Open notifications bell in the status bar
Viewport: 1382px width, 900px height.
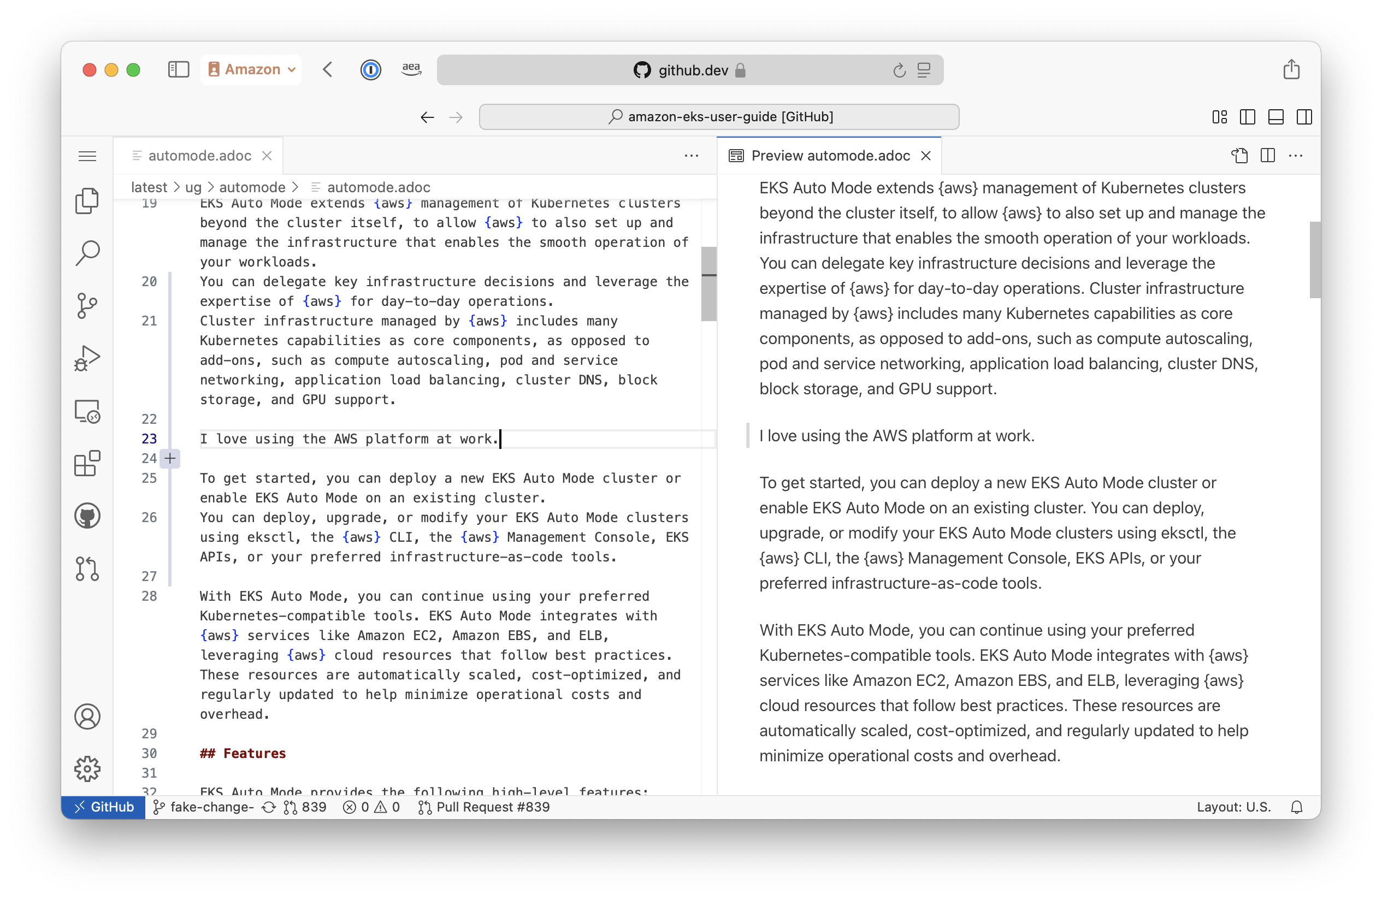(x=1297, y=807)
